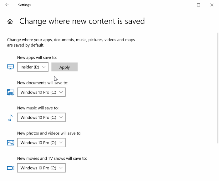
Task: Go back using the arrow icon
Action: pyautogui.click(x=7, y=5)
